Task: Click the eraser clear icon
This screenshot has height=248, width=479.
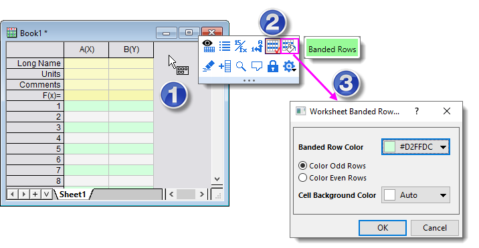Action: pyautogui.click(x=209, y=66)
